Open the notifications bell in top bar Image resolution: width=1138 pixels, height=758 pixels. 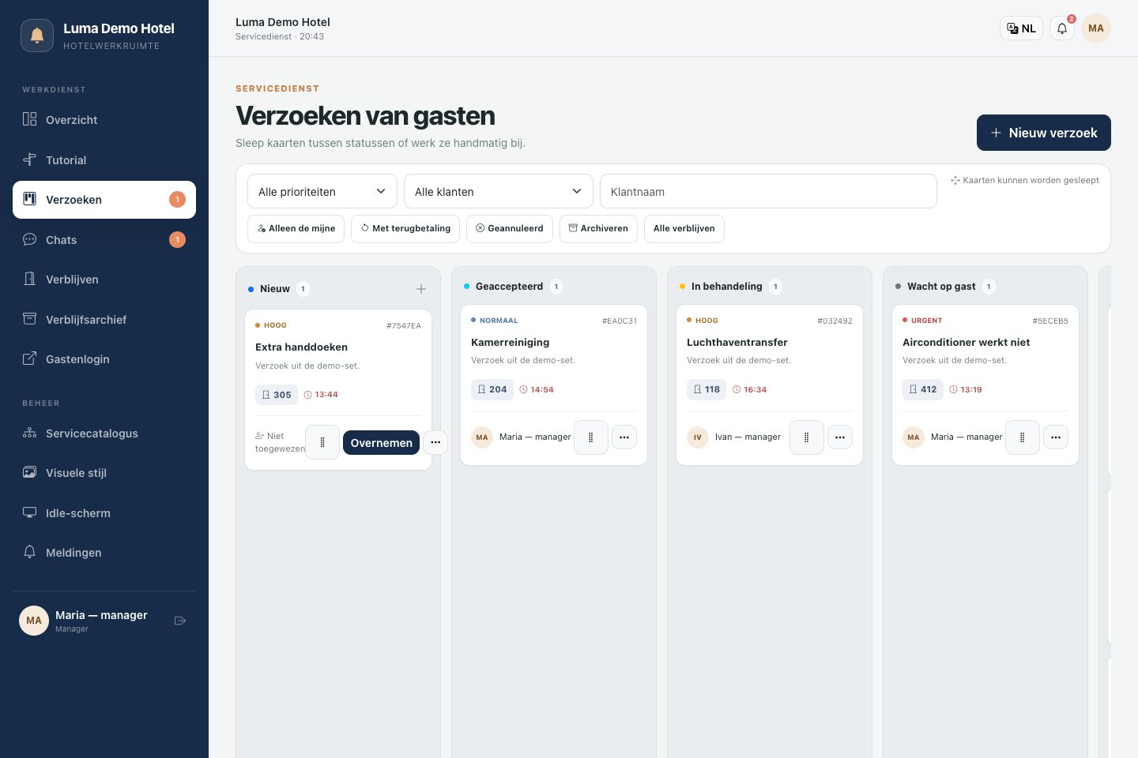pos(1062,28)
